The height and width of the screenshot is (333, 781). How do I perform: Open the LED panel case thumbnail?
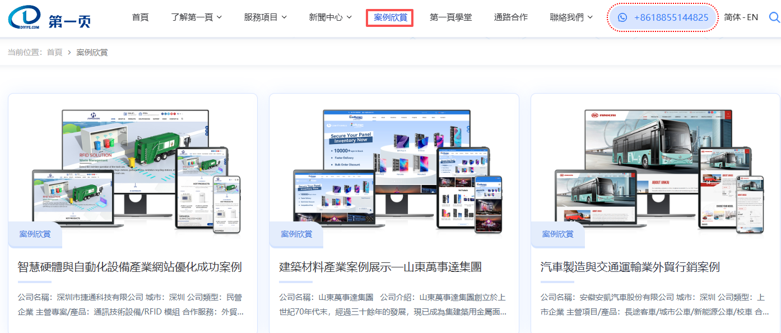tap(394, 168)
